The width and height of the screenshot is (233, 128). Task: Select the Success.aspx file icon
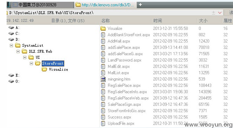click(x=103, y=117)
